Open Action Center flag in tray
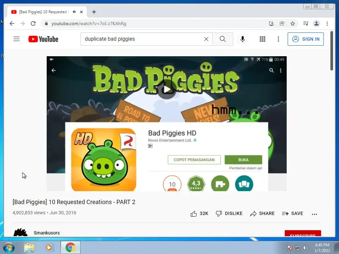Viewport: 339px width, 254px height. tap(289, 247)
